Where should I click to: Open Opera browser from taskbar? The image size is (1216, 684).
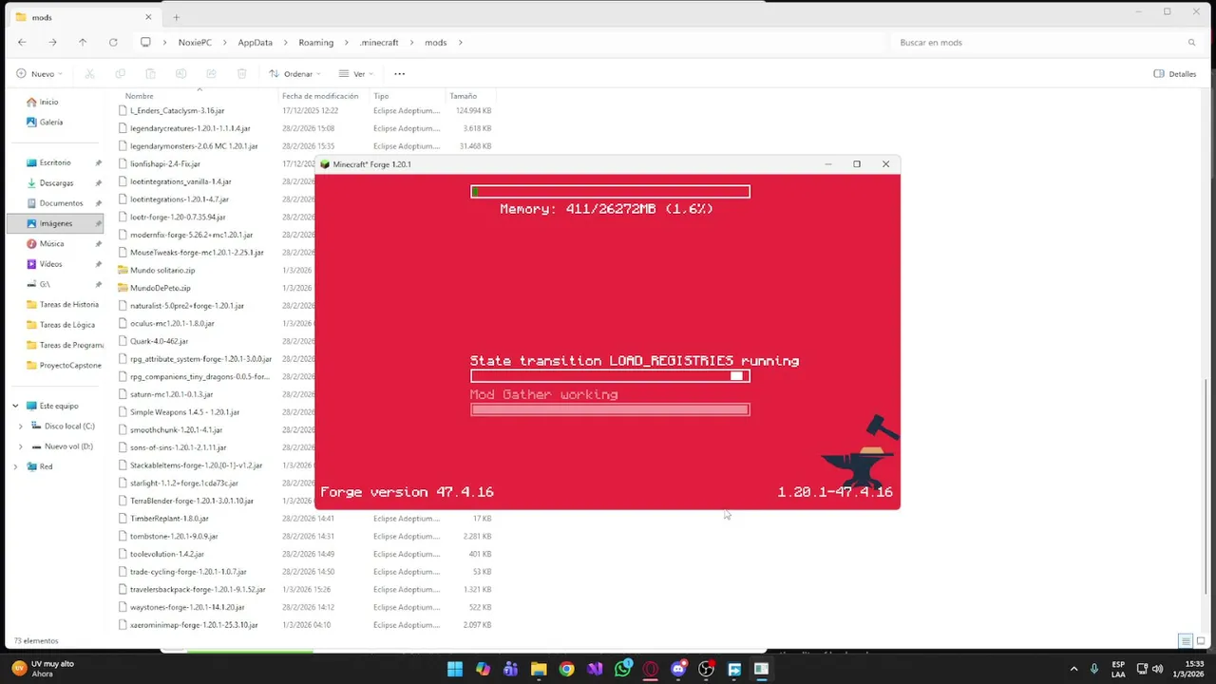pyautogui.click(x=651, y=669)
